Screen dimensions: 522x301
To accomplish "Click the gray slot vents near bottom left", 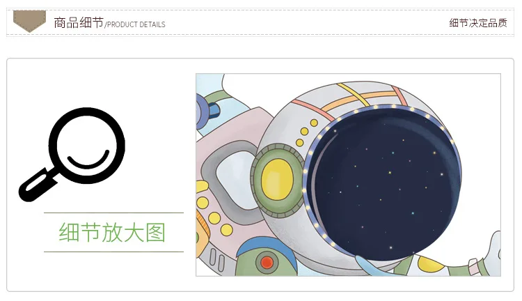I will [217, 260].
